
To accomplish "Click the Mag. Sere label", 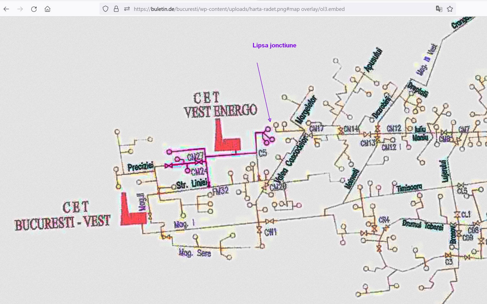I will pyautogui.click(x=195, y=253).
